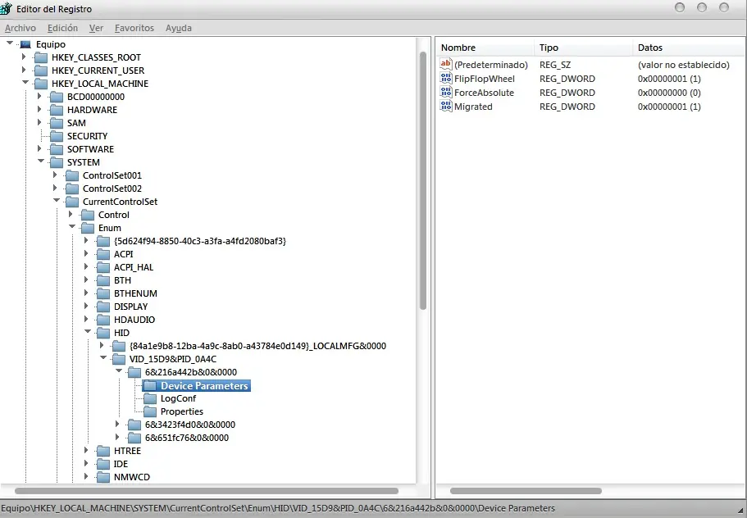Open the Favoritos menu

click(134, 28)
